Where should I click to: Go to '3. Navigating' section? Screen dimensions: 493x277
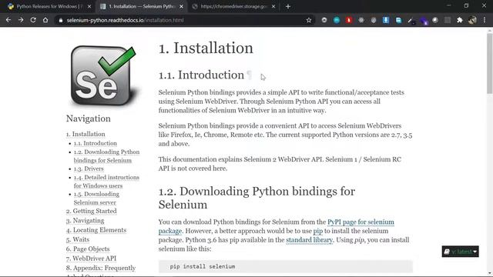(85, 221)
